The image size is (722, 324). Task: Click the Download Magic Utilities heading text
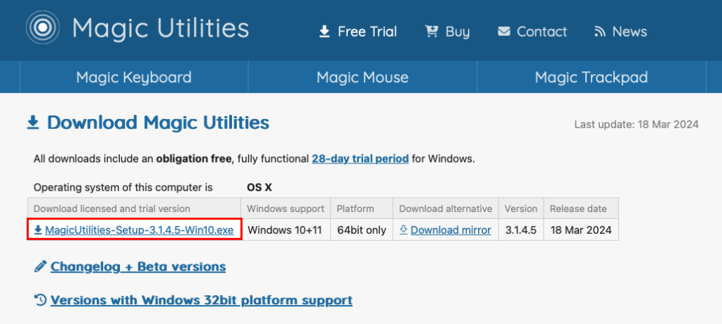tap(158, 123)
